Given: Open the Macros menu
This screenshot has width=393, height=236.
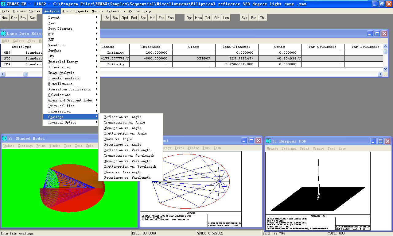Looking at the screenshot, I should pyautogui.click(x=97, y=11).
